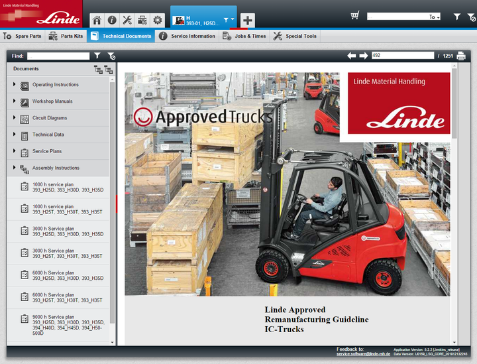The height and width of the screenshot is (364, 477).
Task: Click the Approved Trucks cover image
Action: tap(287, 184)
